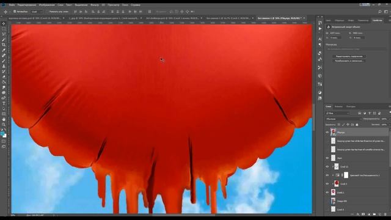This screenshot has width=391, height=220.
Task: Toggle Quick Mask mode icon
Action: pyautogui.click(x=4, y=141)
